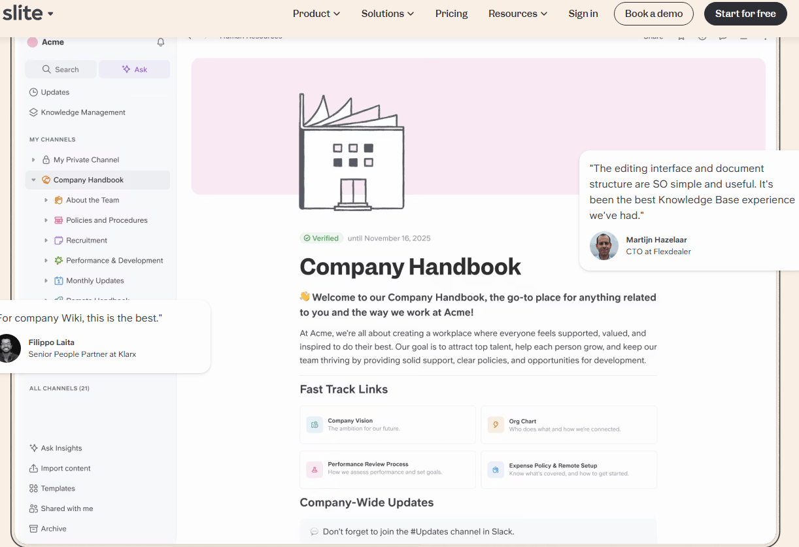Screen dimensions: 799x547
Task: Click the Search field in the sidebar
Action: (61, 69)
